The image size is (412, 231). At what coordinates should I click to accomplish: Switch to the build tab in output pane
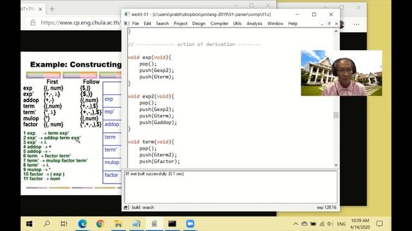coord(136,207)
